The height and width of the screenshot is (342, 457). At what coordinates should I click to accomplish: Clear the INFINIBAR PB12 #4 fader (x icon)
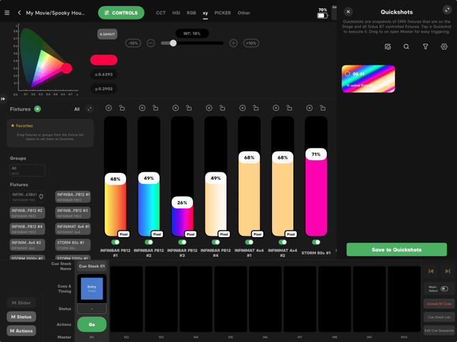point(209,108)
